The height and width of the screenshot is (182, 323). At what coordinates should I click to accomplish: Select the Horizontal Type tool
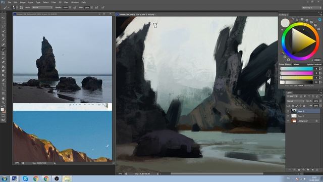click(x=3, y=85)
